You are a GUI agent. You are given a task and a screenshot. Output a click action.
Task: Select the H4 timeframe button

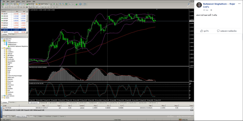[48, 7]
